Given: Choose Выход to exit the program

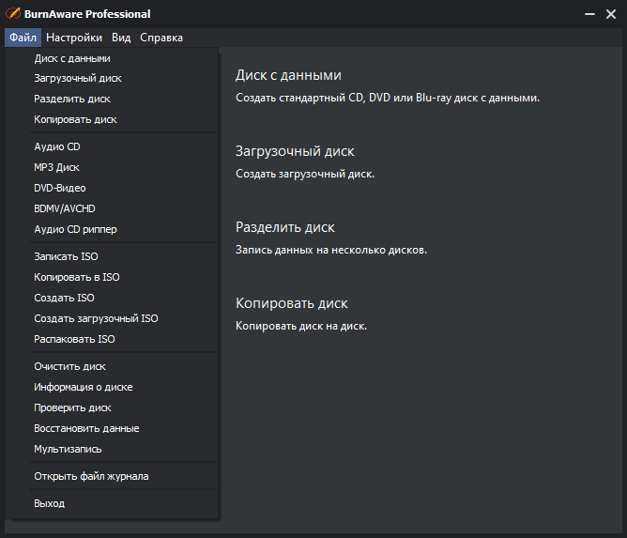Looking at the screenshot, I should click(49, 503).
